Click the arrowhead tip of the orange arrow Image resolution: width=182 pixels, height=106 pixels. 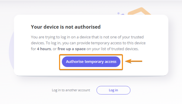click(x=126, y=61)
